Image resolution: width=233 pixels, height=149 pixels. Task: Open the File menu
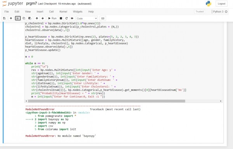(x=7, y=12)
